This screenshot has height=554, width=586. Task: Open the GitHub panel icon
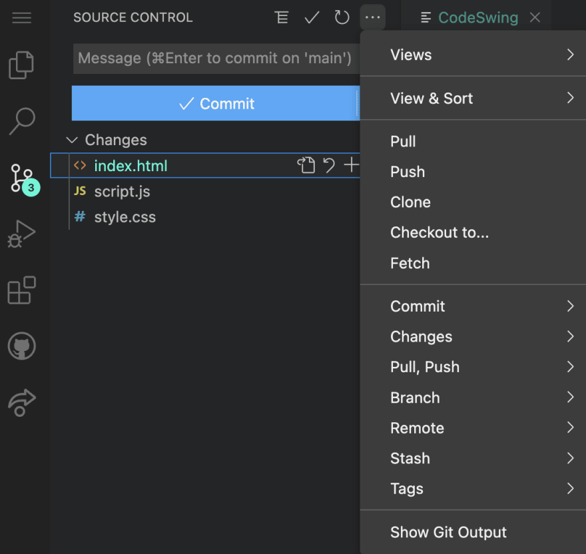point(21,346)
